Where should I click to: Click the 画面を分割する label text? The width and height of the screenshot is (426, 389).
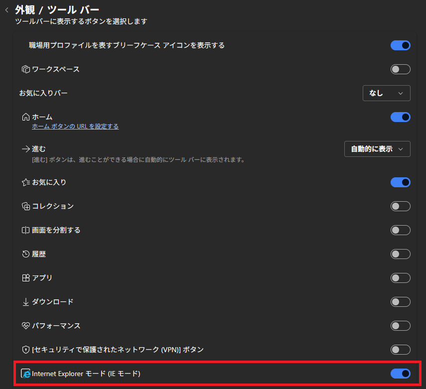tap(56, 230)
